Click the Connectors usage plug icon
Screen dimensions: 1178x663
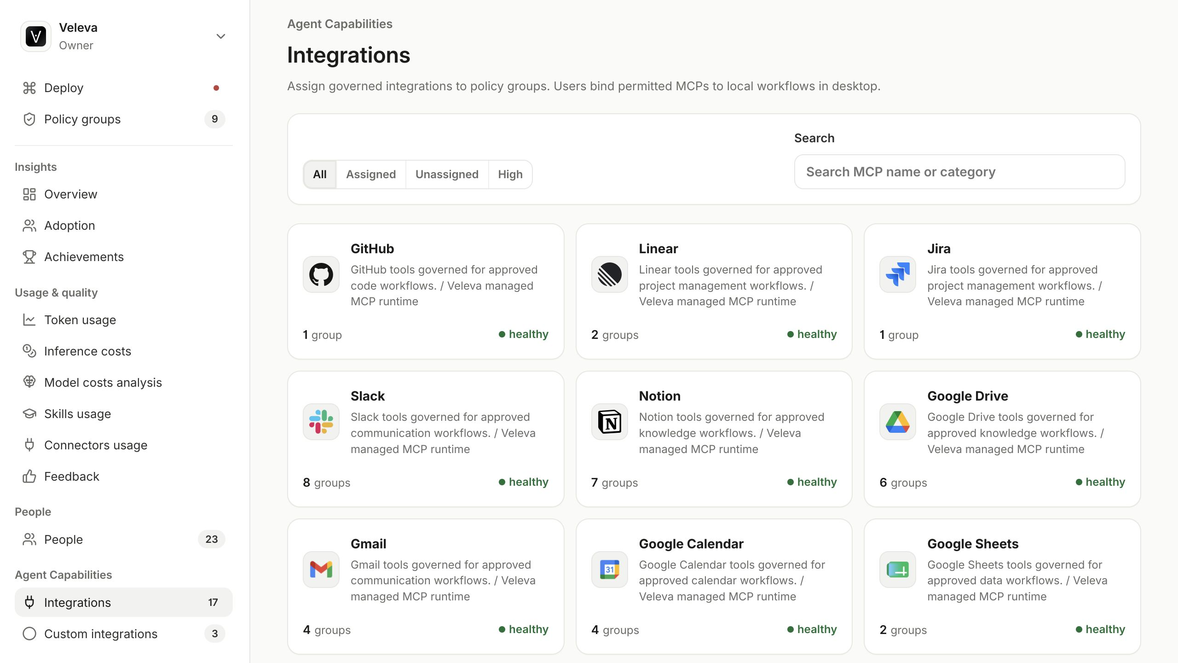pyautogui.click(x=29, y=445)
